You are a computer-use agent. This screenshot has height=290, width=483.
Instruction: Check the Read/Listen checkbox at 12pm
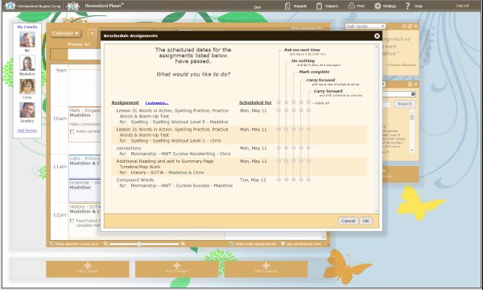click(x=72, y=221)
